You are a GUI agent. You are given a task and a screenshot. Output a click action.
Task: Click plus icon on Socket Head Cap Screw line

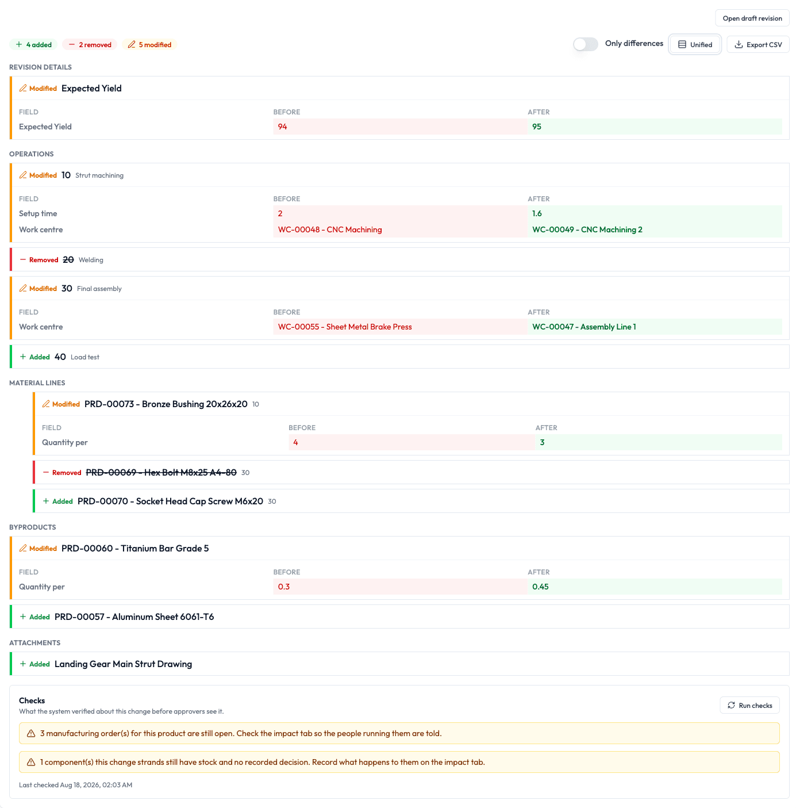point(46,501)
